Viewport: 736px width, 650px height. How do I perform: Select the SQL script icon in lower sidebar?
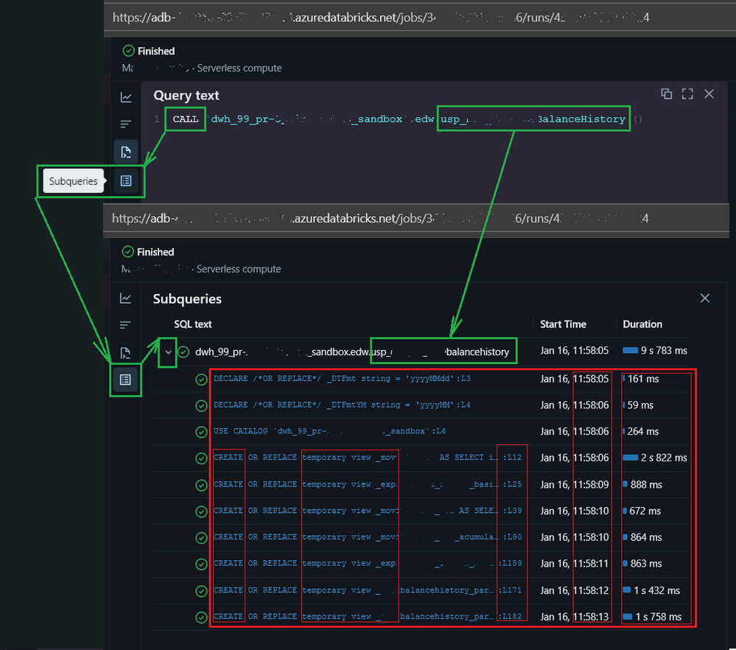(x=125, y=352)
